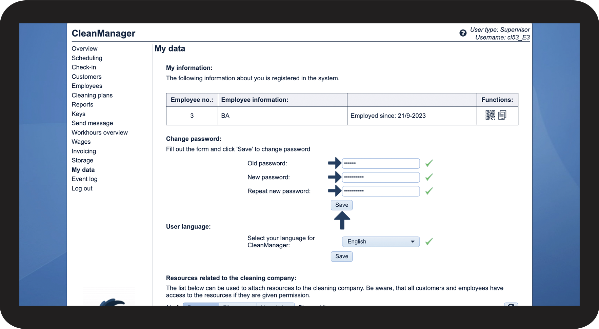Click the checkmark beside Old password

coord(429,163)
